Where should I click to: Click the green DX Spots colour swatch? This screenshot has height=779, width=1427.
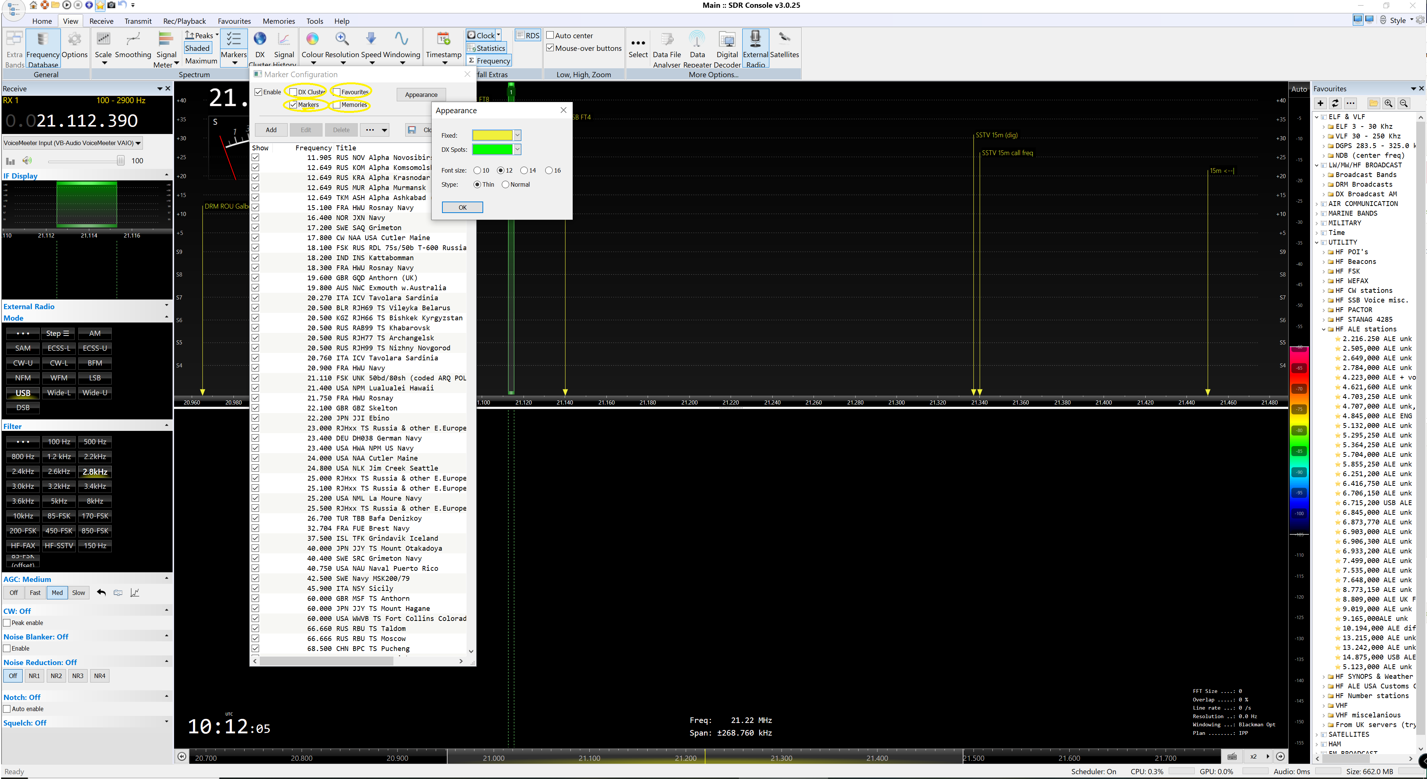tap(492, 150)
